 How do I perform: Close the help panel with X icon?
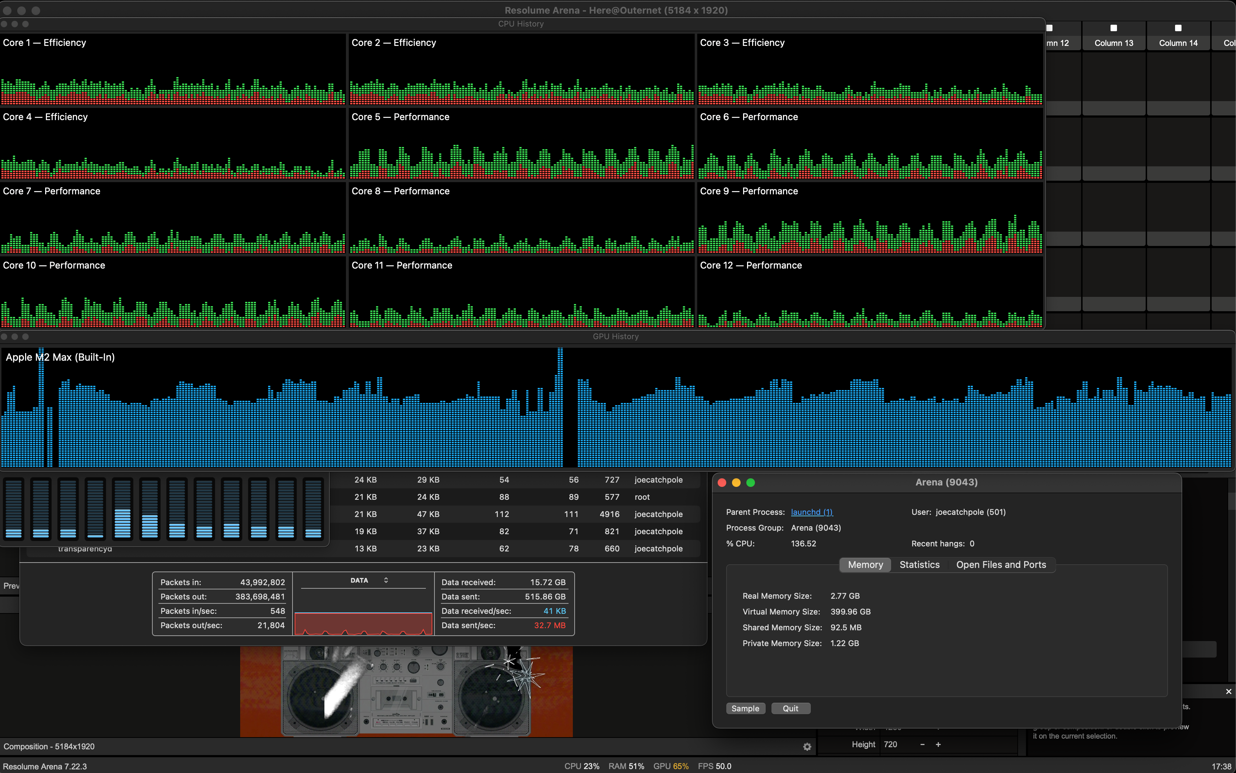click(x=1228, y=692)
